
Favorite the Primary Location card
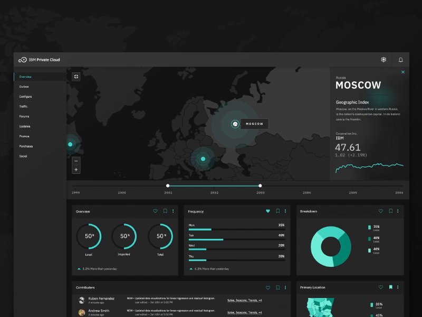380,287
